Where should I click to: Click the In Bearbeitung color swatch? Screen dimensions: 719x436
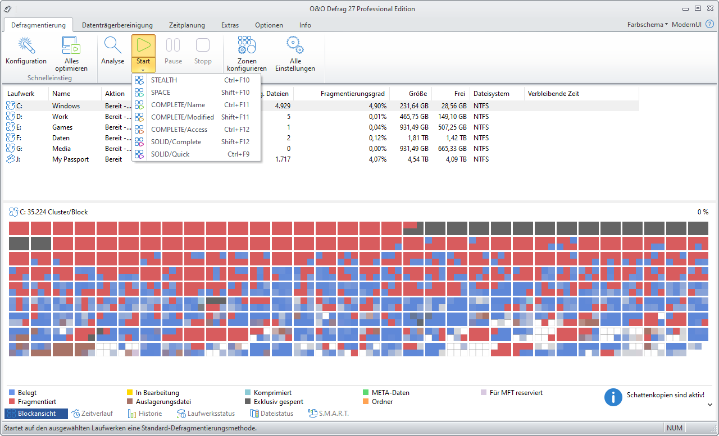(x=130, y=393)
